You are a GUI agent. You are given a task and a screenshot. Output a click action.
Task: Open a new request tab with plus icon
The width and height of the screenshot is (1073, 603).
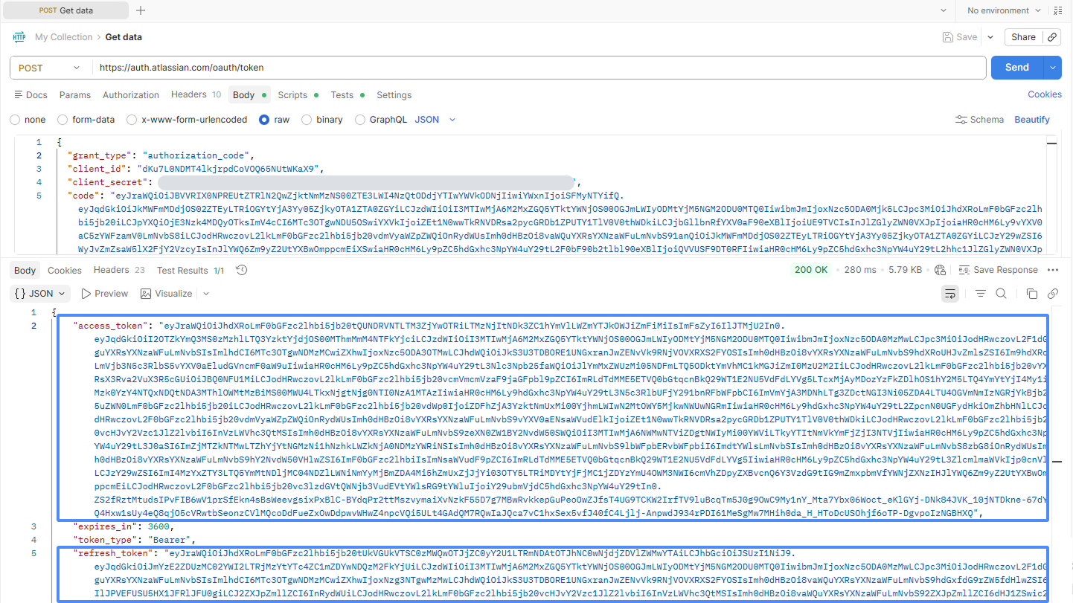pyautogui.click(x=141, y=10)
